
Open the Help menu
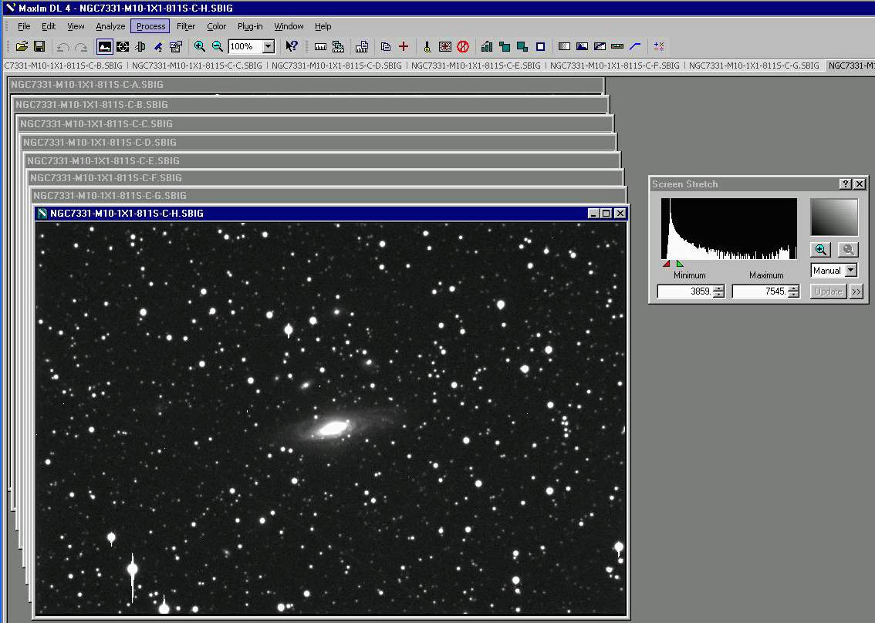[323, 26]
